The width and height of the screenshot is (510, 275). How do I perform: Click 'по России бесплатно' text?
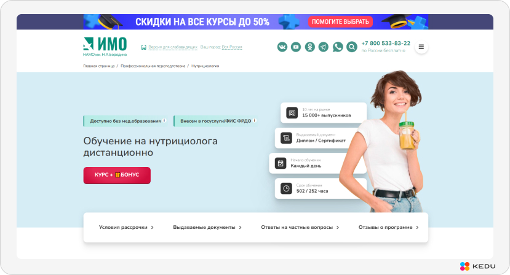[383, 51]
